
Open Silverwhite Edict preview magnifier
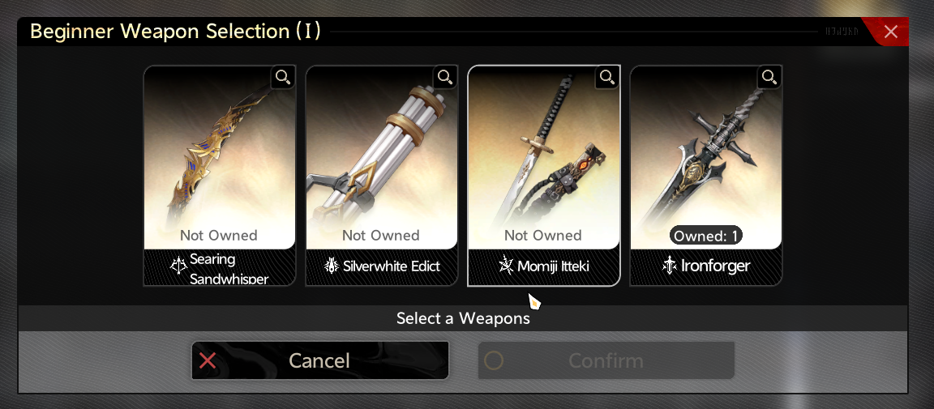(445, 78)
